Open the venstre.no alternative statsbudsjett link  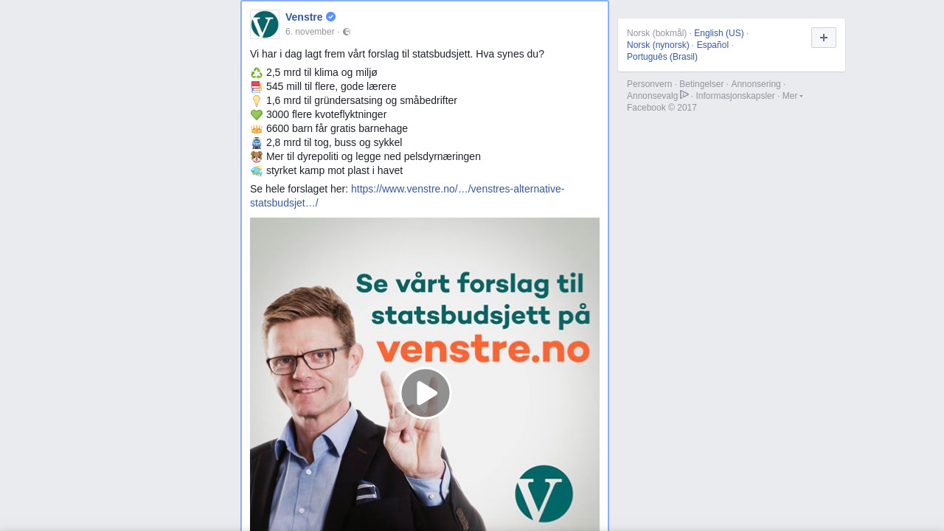(407, 195)
